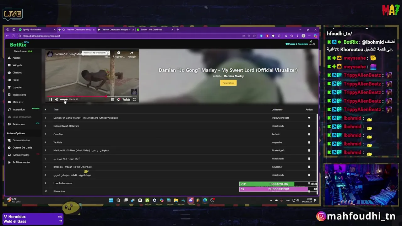Switch to the Spotify – Rechercher tab
This screenshot has height=226, width=402.
click(32, 30)
